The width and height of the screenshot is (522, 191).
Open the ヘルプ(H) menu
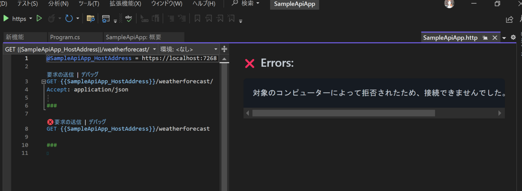pyautogui.click(x=204, y=3)
